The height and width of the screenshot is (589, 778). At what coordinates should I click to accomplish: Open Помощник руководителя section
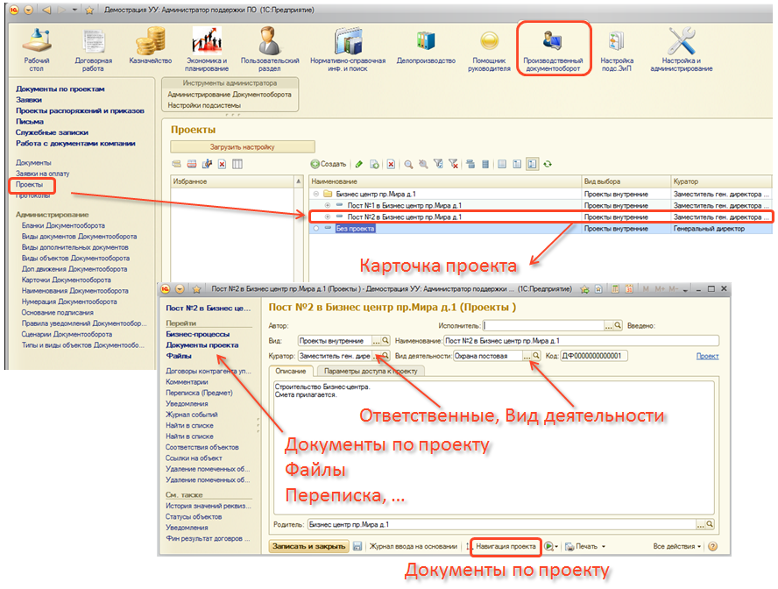pyautogui.click(x=490, y=50)
